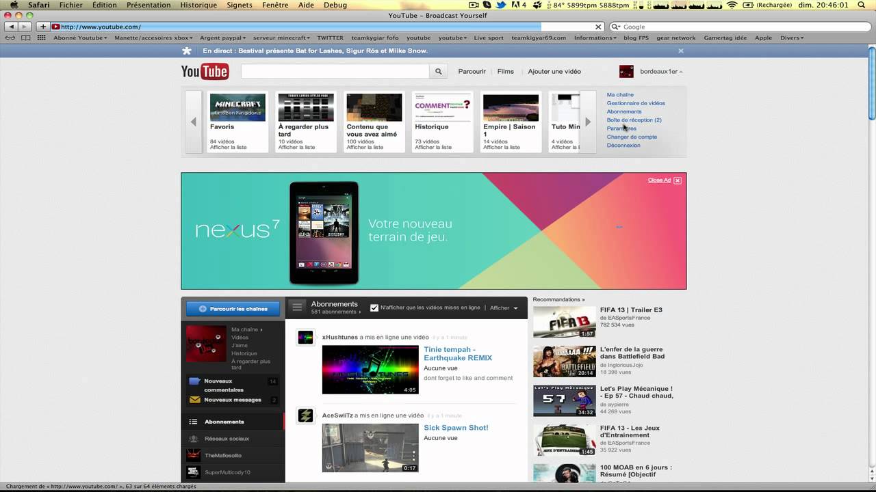
Task: Click the YouTube search input field
Action: click(x=335, y=71)
